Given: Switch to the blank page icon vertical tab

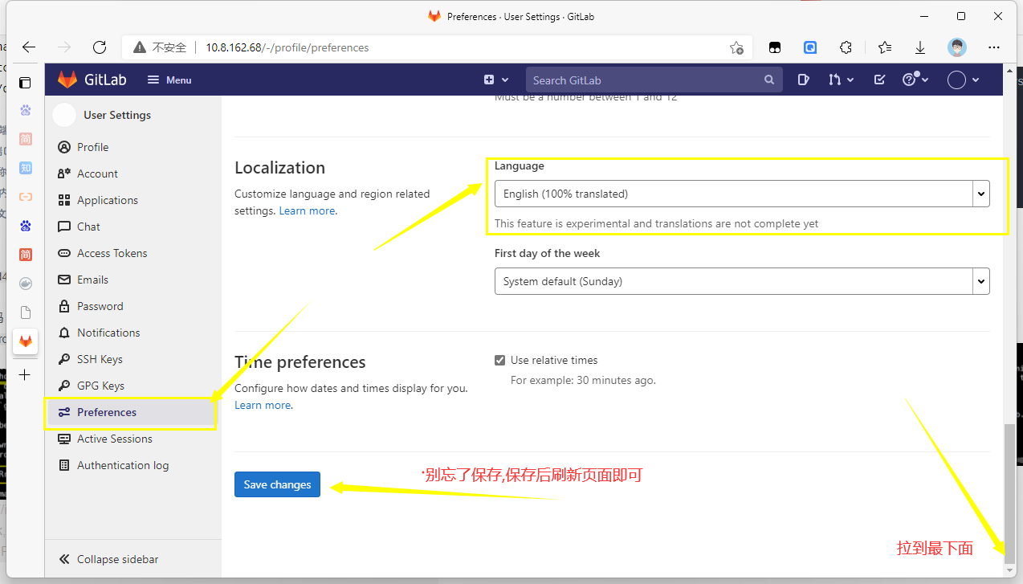Looking at the screenshot, I should [26, 312].
